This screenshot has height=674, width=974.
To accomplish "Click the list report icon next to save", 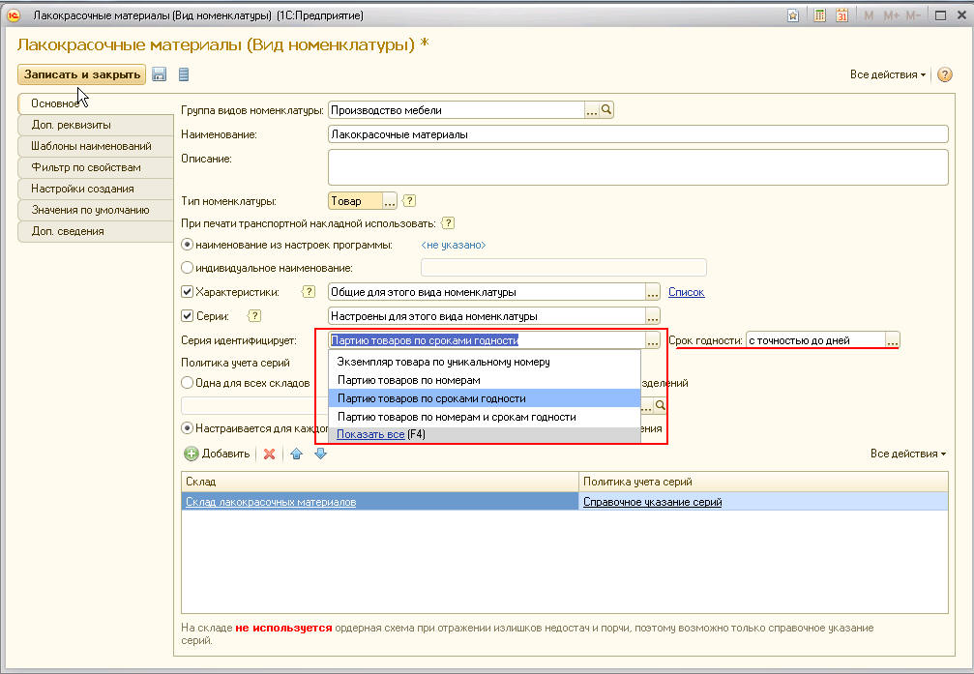I will 183,74.
